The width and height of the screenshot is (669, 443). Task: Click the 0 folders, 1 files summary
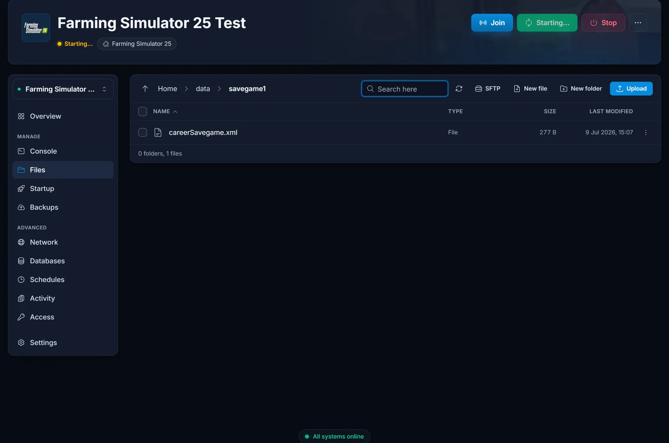point(160,154)
